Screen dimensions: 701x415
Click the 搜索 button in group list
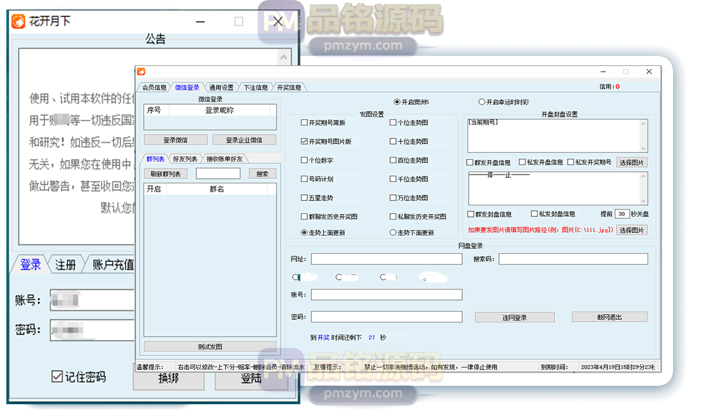point(262,174)
